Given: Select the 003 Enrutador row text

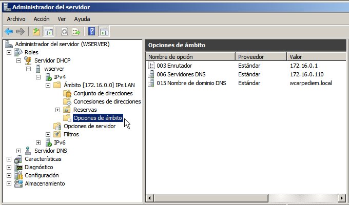Looking at the screenshot, I should [x=174, y=66].
